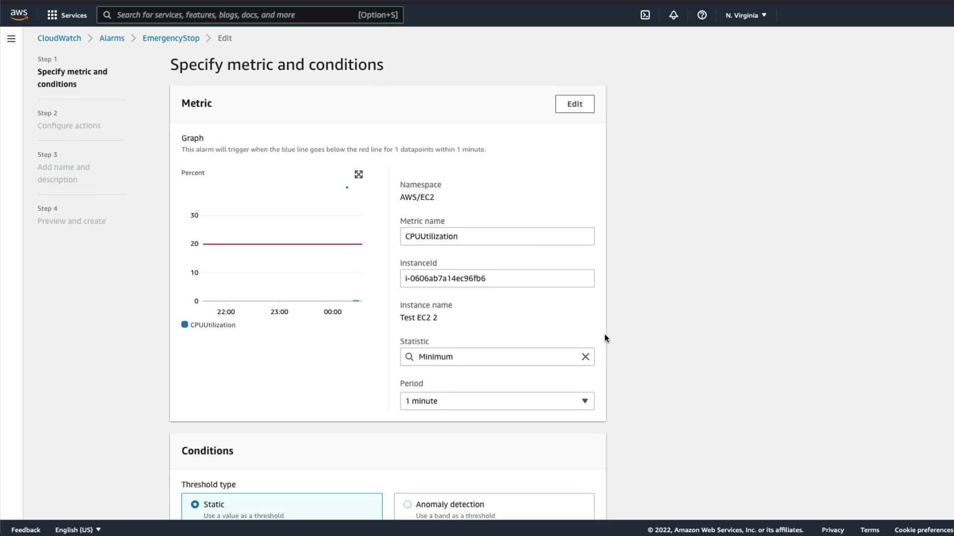Select Anomaly detection threshold type

pyautogui.click(x=407, y=504)
